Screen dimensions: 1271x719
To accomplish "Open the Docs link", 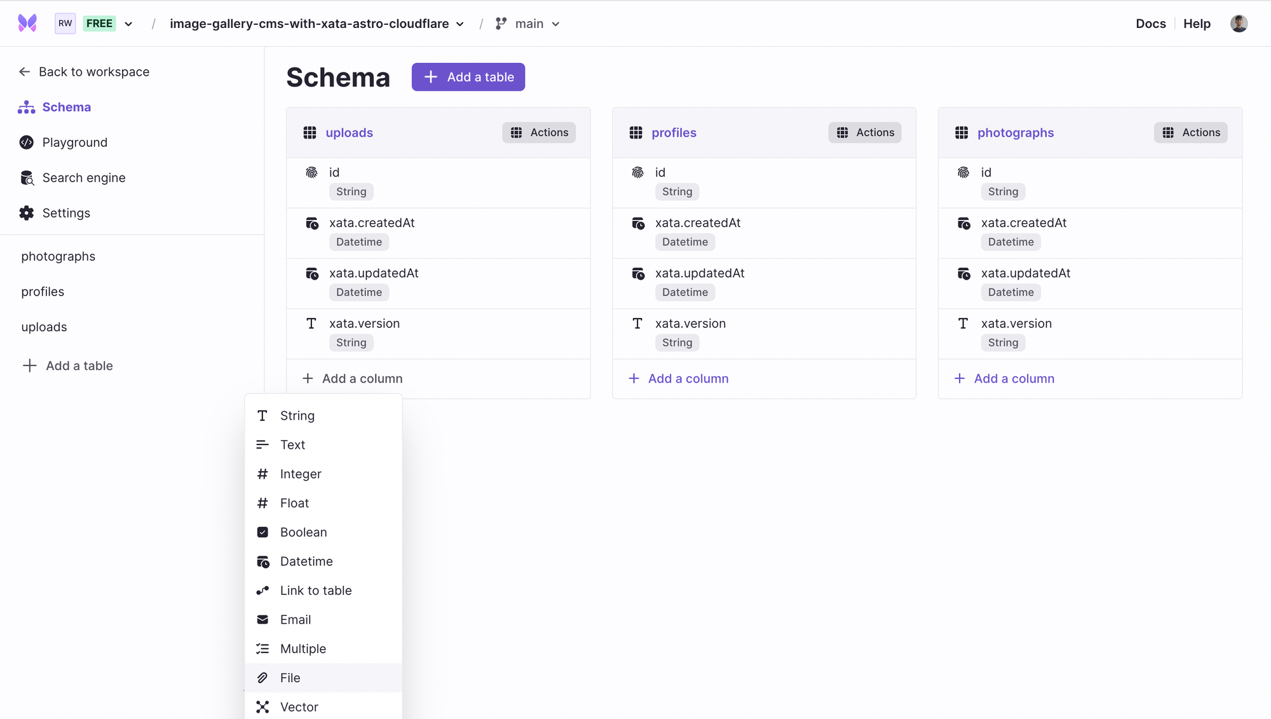I will coord(1151,24).
